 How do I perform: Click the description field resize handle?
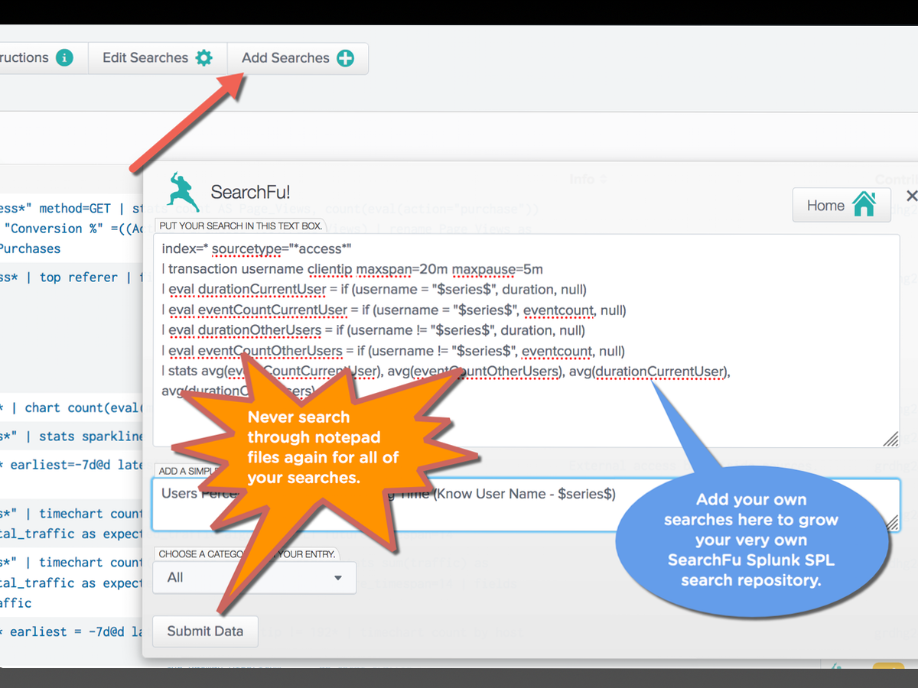[x=891, y=522]
